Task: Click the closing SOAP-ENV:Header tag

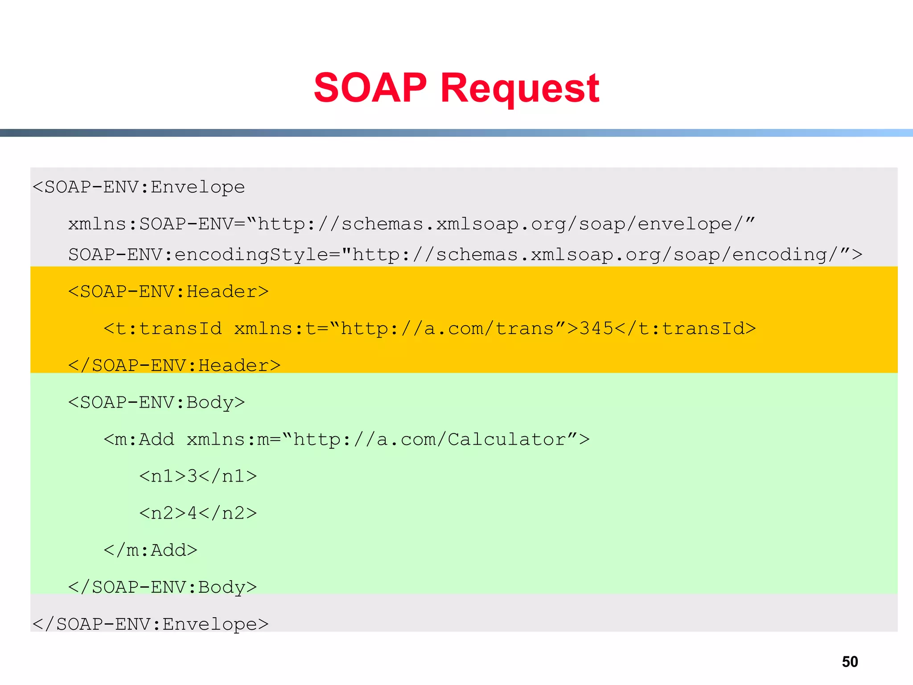Action: (174, 365)
